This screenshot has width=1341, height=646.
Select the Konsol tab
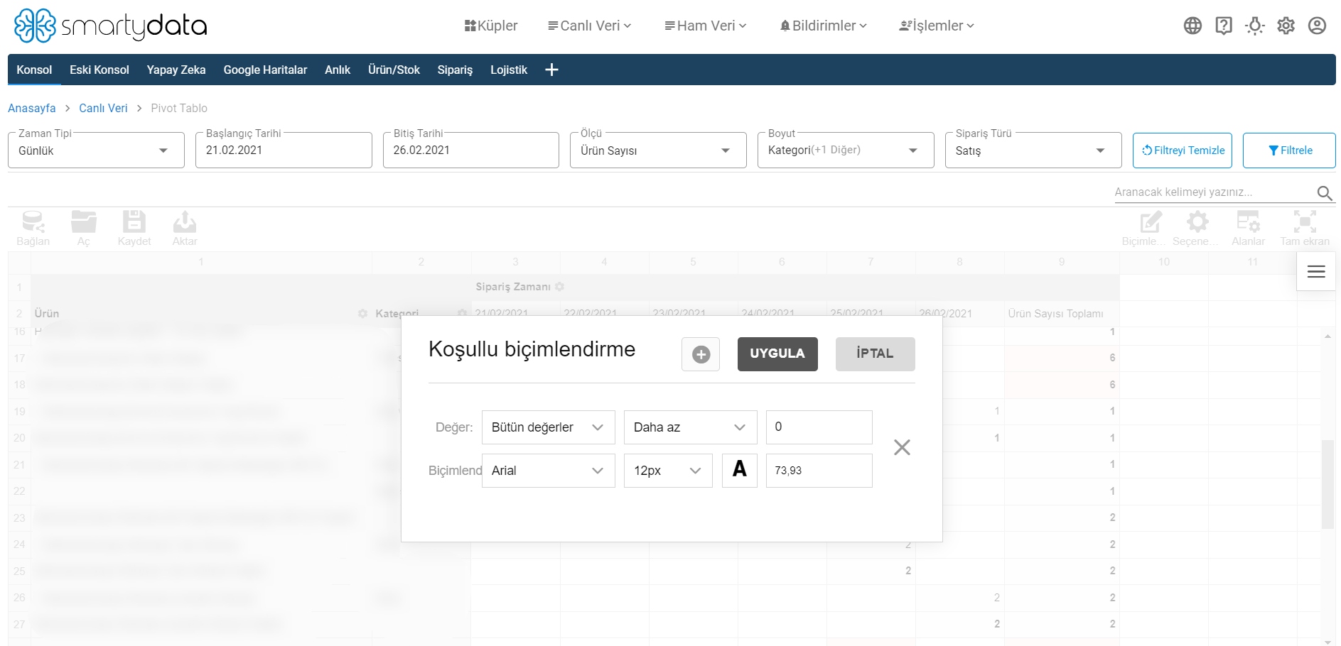34,70
